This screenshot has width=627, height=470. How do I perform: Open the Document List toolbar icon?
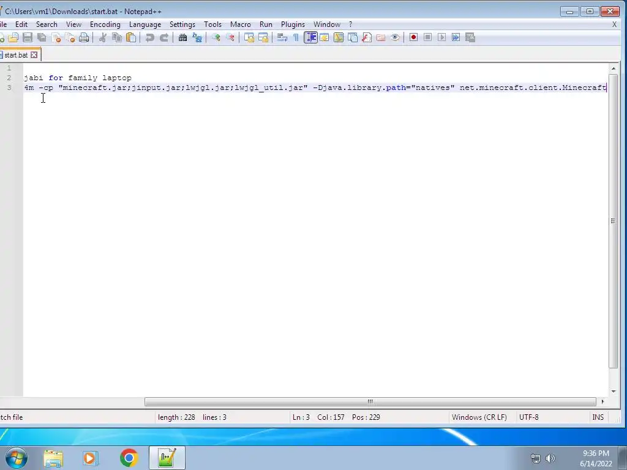[353, 37]
